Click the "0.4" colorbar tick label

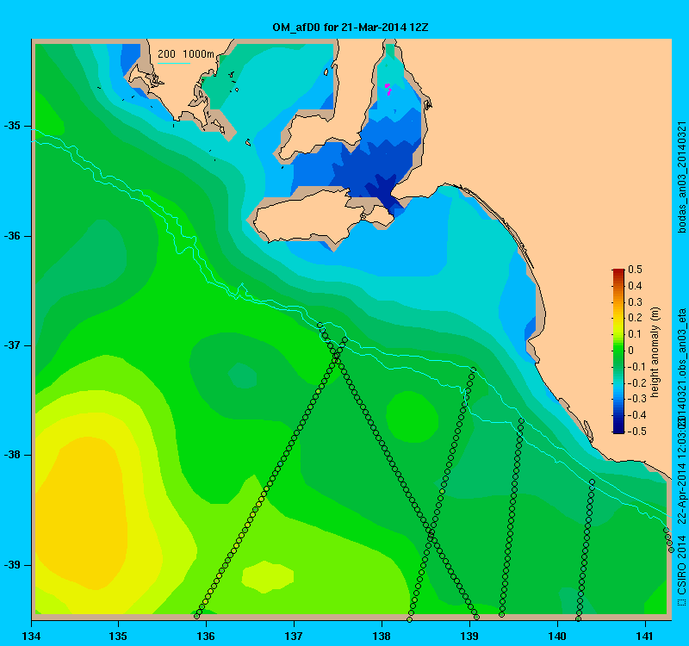(x=635, y=286)
